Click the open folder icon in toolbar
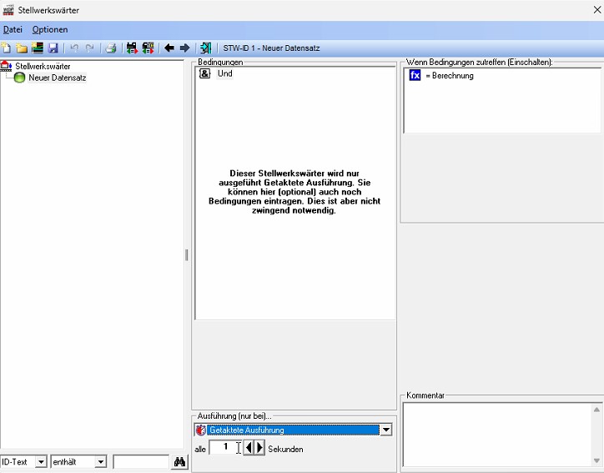 [x=23, y=48]
